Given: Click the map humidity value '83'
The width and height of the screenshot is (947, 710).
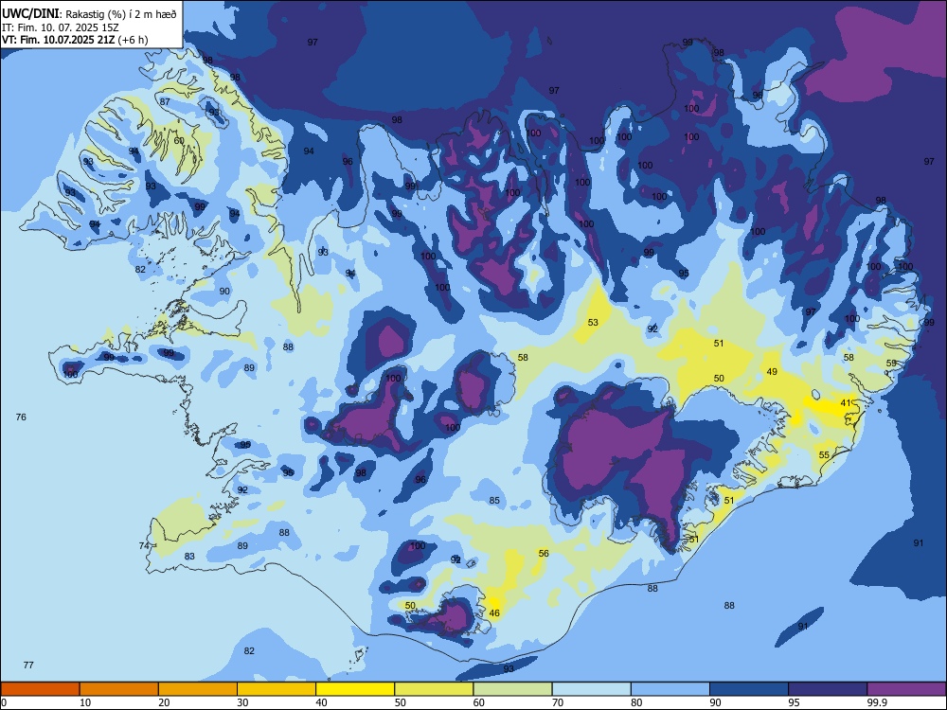Looking at the screenshot, I should pos(189,556).
